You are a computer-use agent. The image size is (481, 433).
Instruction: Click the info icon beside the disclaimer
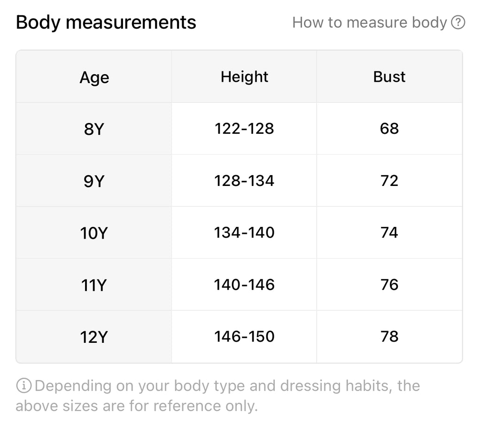[x=23, y=386]
